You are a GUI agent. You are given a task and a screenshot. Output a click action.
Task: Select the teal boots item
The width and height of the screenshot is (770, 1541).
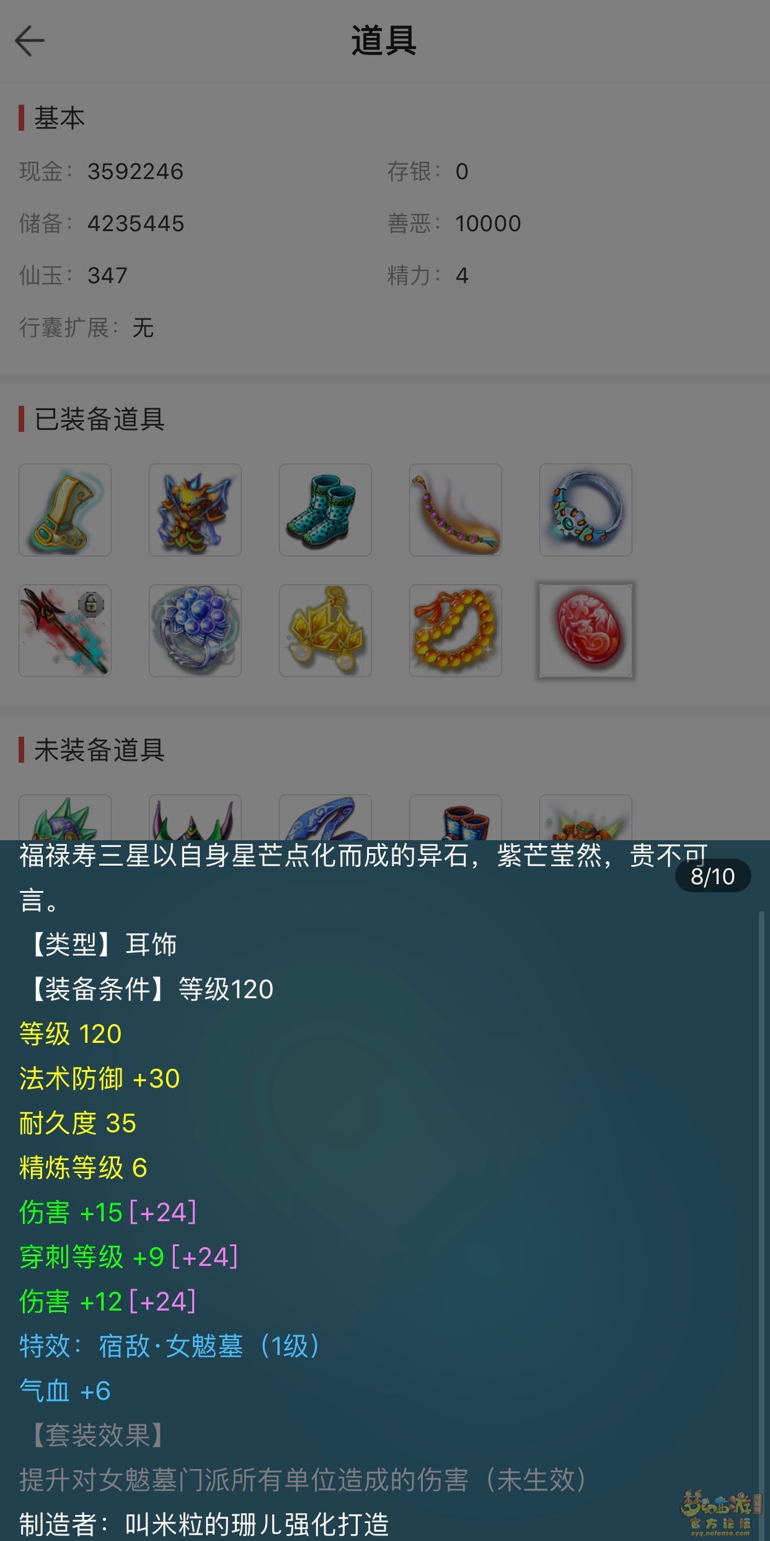click(x=325, y=510)
